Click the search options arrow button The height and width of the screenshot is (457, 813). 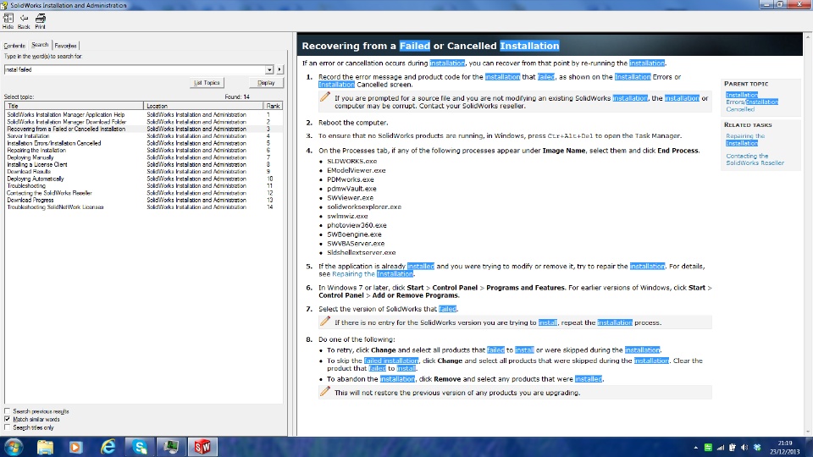(279, 69)
